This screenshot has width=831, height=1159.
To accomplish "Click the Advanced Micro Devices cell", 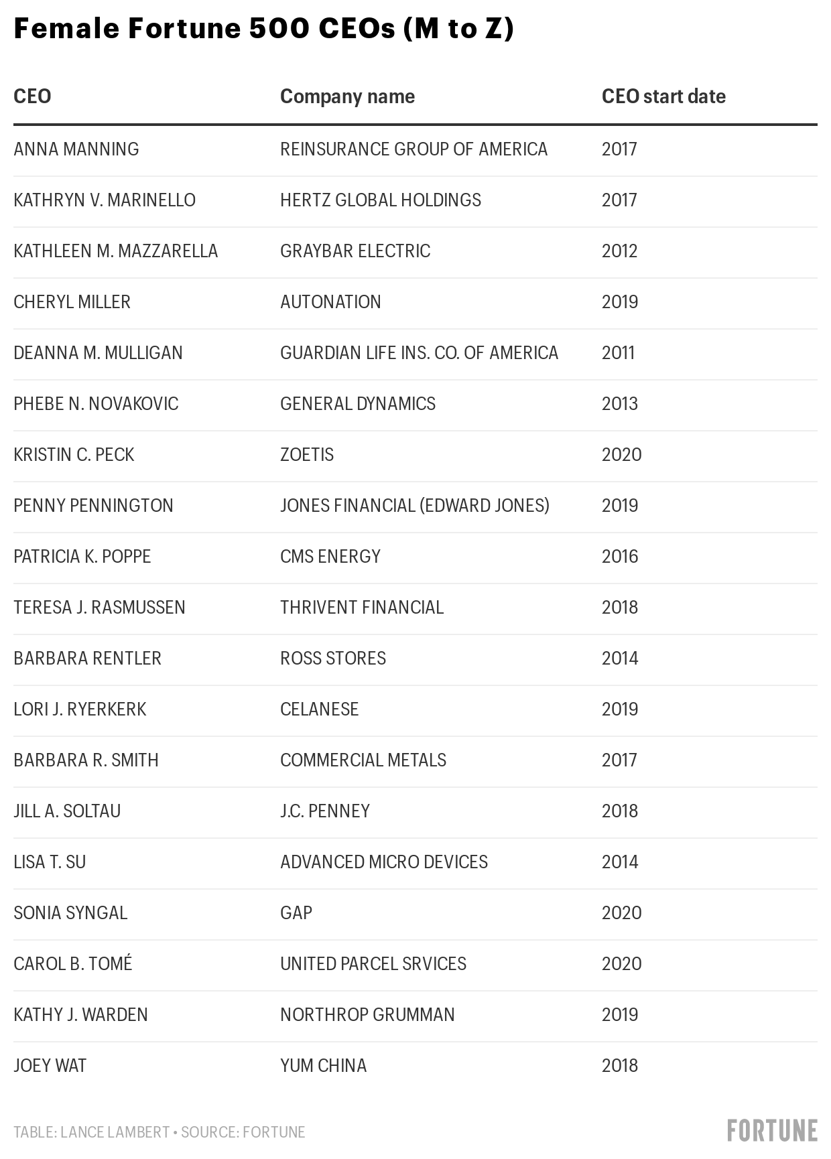I will [x=384, y=862].
